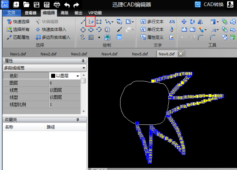Click the rectangle drawing tool
Viewport: 237px width, 170px height.
click(x=99, y=21)
